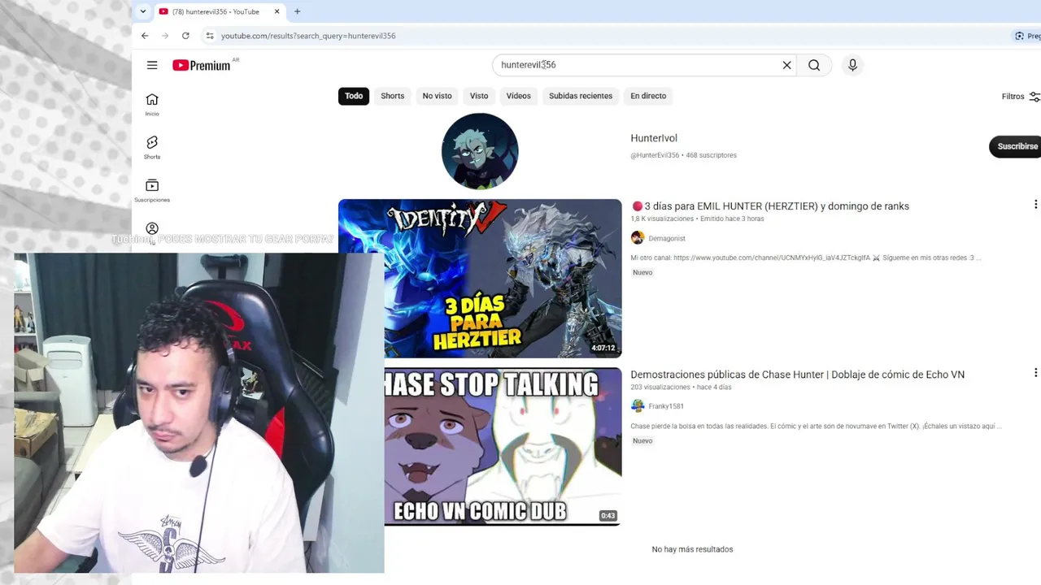Screen dimensions: 1041x585
Task: Open the Chase Hunter comic dub title
Action: [797, 375]
